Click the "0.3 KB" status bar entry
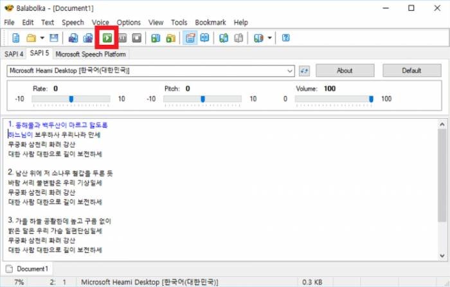This screenshot has width=450, height=287. click(x=312, y=282)
